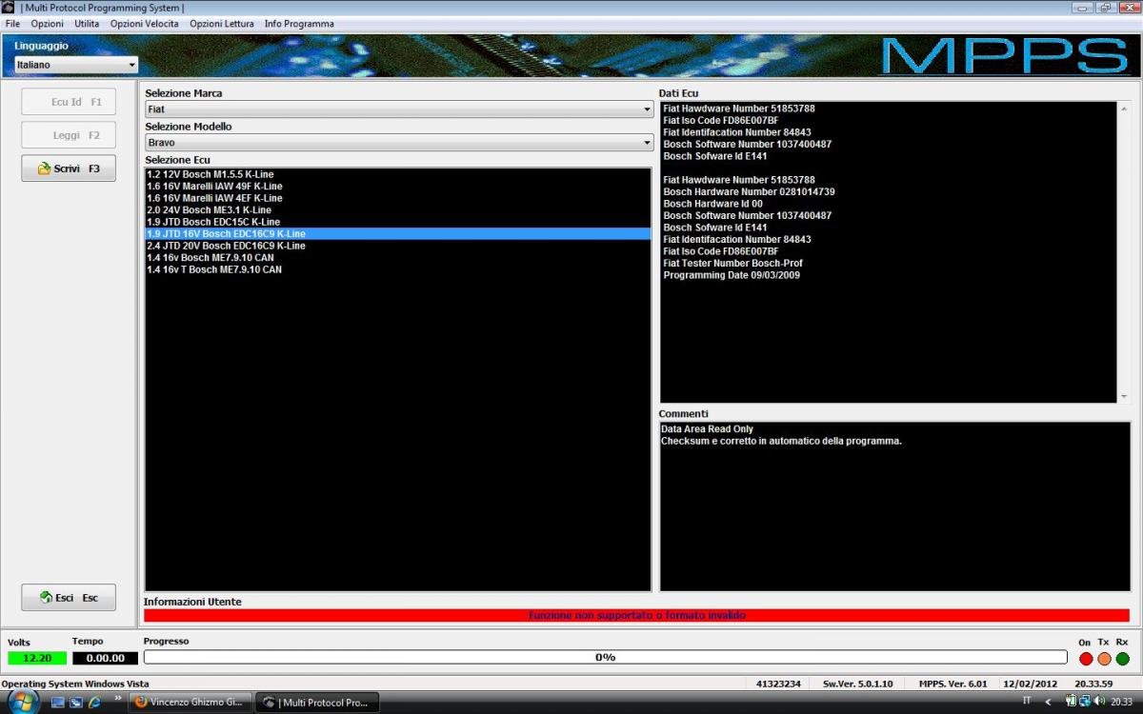Click the red On status indicator
Image resolution: width=1143 pixels, height=714 pixels.
point(1086,658)
